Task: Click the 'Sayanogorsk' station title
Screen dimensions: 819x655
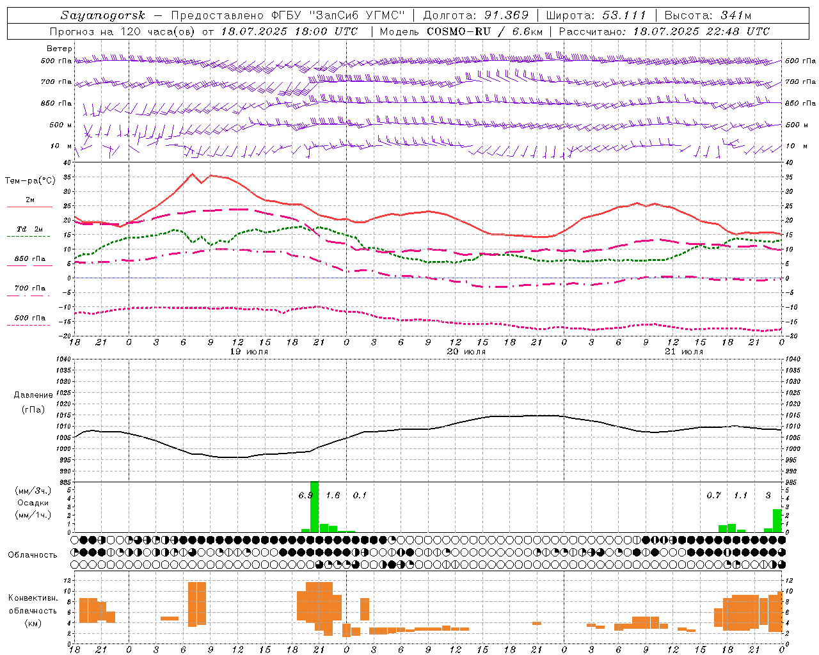Action: click(102, 16)
